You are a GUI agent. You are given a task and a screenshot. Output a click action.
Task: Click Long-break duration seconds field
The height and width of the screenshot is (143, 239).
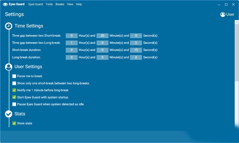[136, 57]
